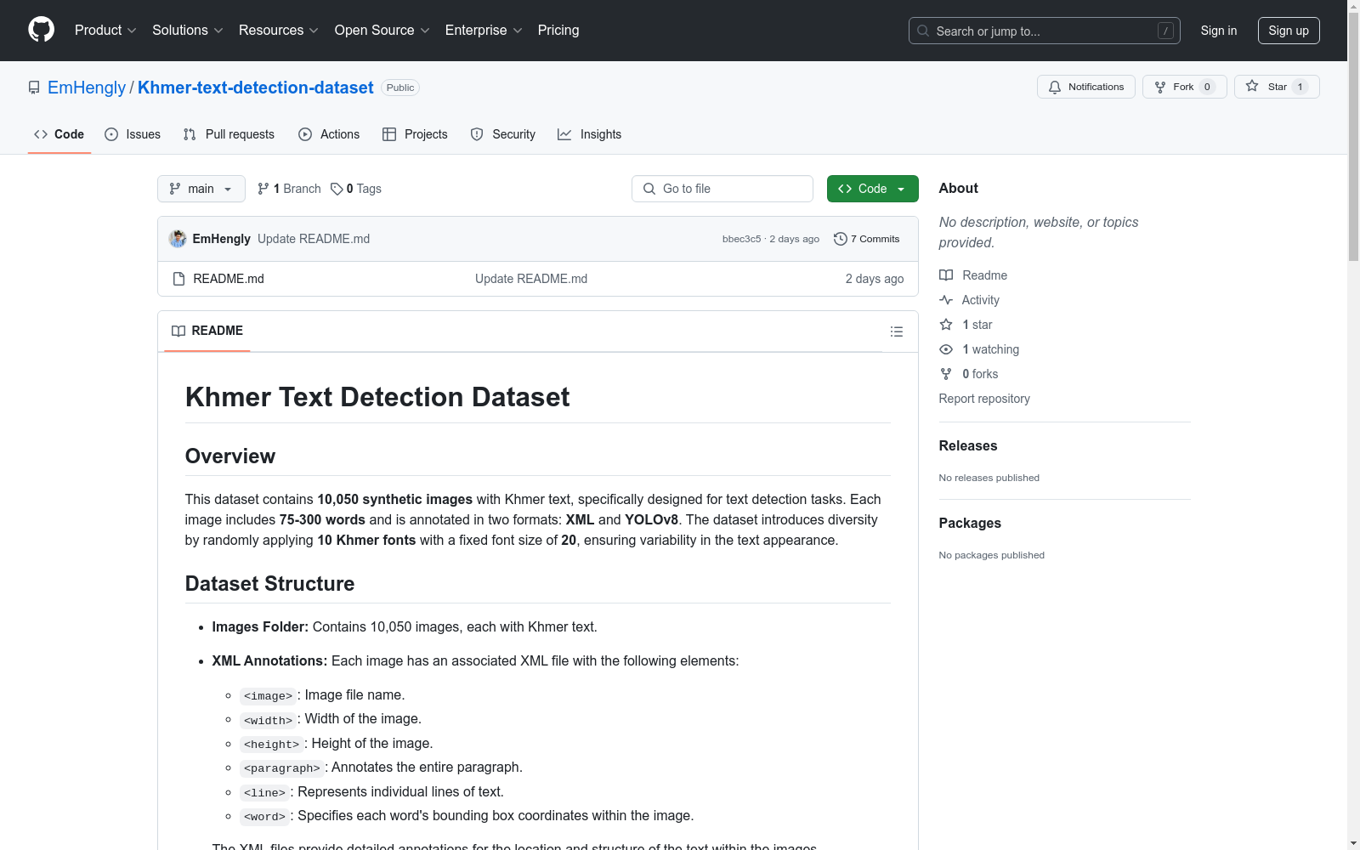Open the Update README.md commit message in header
This screenshot has height=850, width=1360.
314,239
